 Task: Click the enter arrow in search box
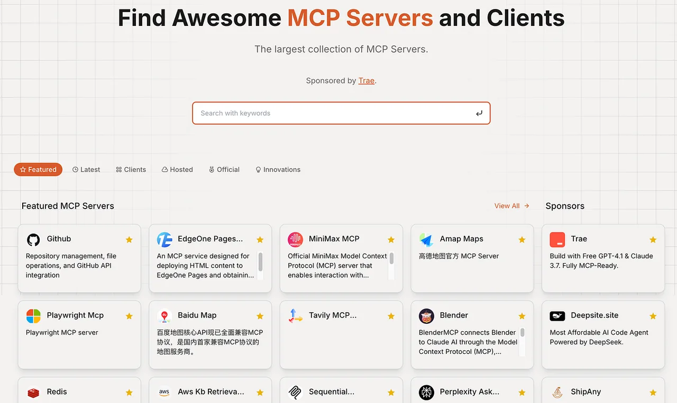pos(479,113)
